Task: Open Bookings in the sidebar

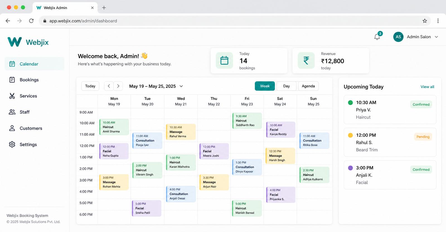Action: (x=35, y=80)
